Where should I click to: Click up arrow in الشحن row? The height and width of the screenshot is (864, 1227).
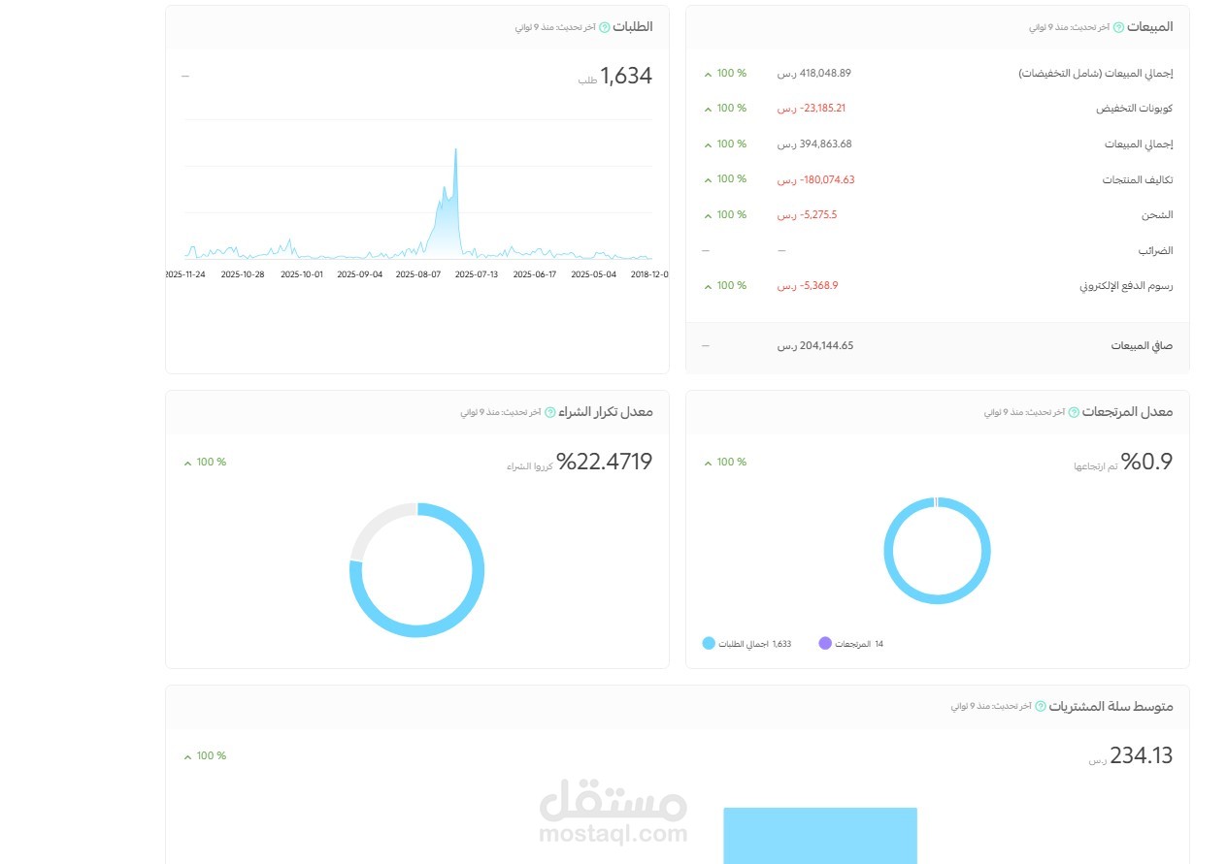708,215
